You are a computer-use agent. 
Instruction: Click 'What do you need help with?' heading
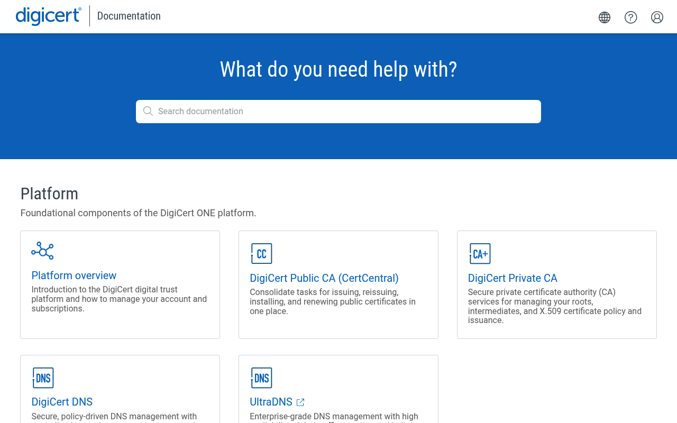click(338, 69)
